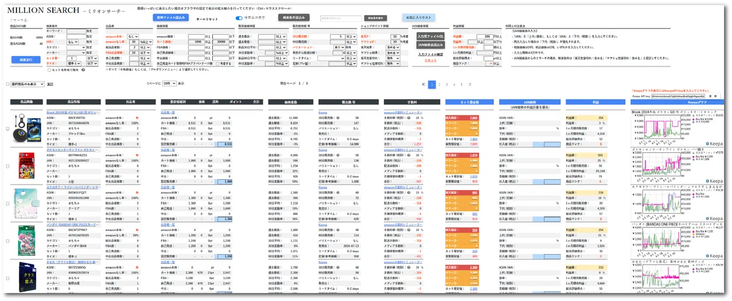Click 前 previous page link
Screen dimensions: 732x301
tap(423, 85)
